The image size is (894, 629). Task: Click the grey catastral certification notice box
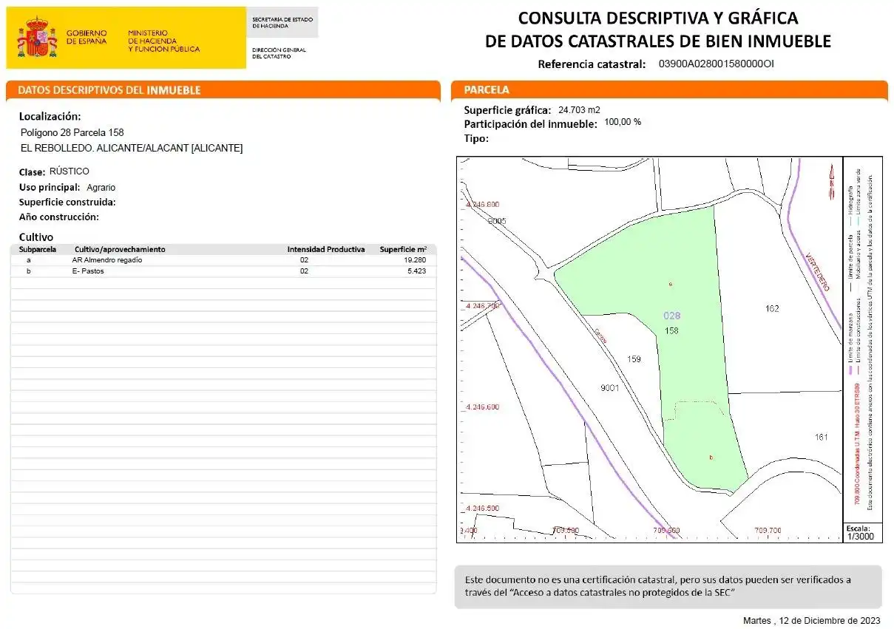tap(668, 587)
